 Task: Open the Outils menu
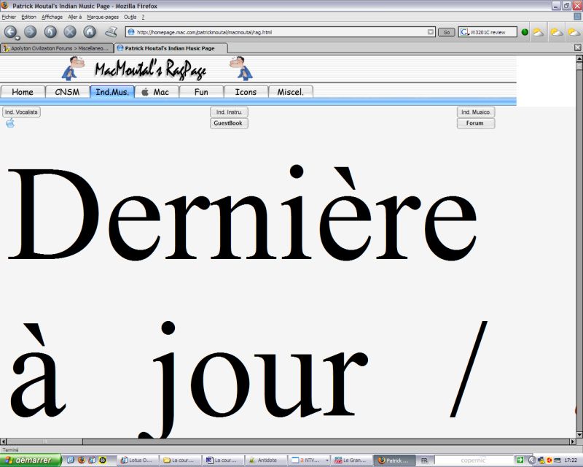point(130,17)
